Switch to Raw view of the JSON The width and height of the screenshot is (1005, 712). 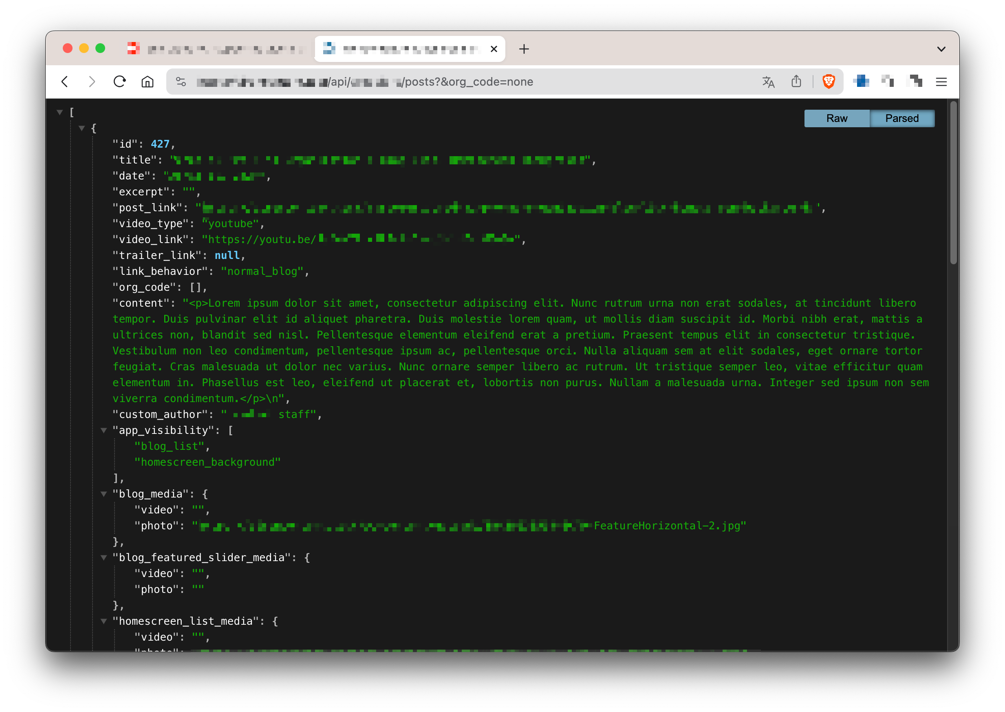[836, 118]
